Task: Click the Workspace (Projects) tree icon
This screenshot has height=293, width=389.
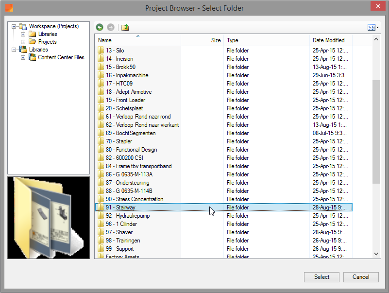Action: [23, 26]
